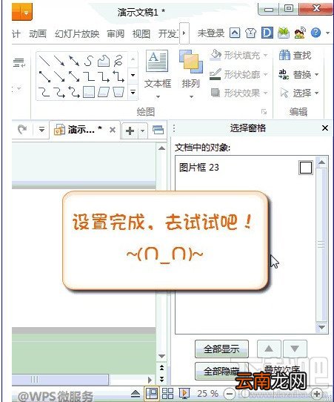Open the skin T-shirt icon
Image resolution: width=334 pixels, height=402 pixels.
click(x=250, y=33)
